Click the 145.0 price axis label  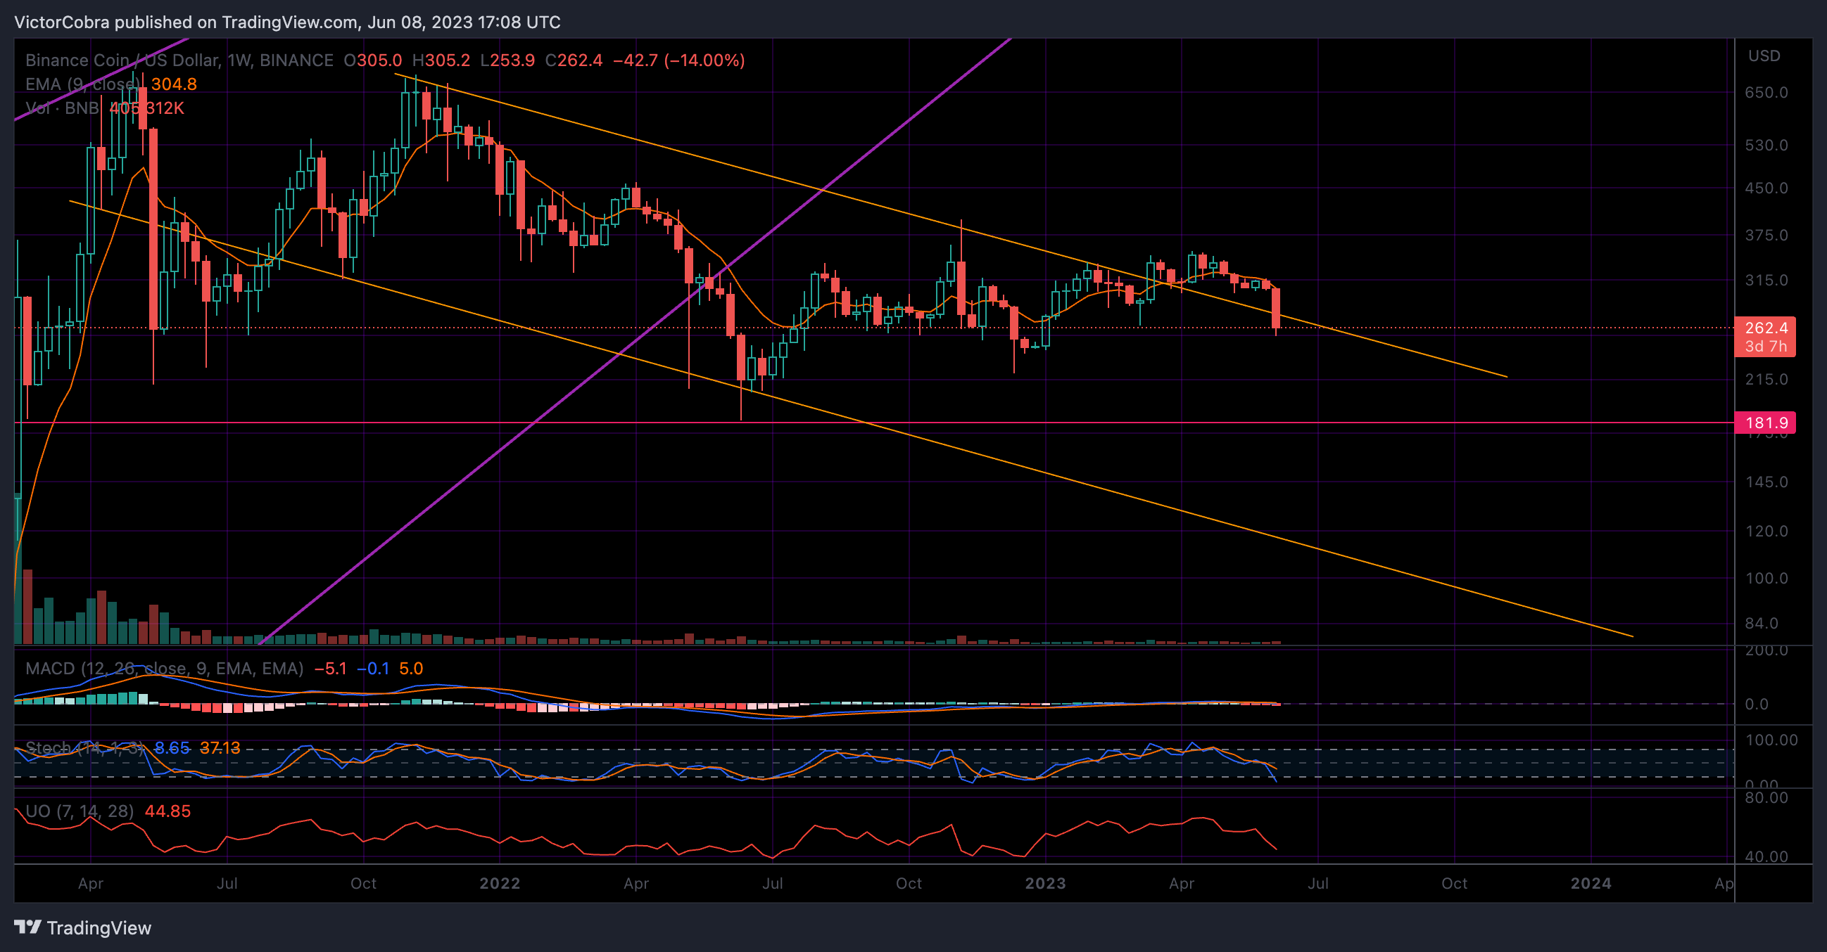(1766, 482)
